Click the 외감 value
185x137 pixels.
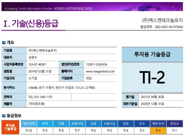pos(89,78)
